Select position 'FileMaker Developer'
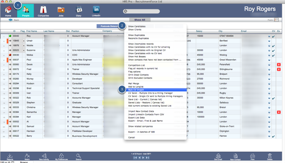 pos(82,131)
